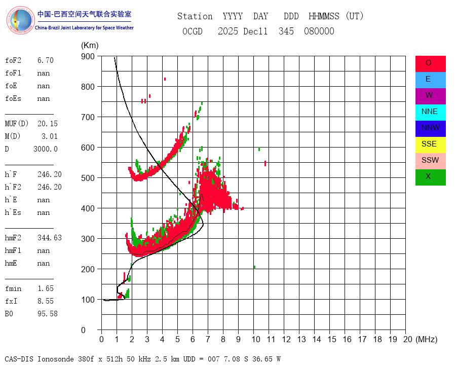
Task: Select the MUF(D) value 20.15
Action: (x=48, y=124)
